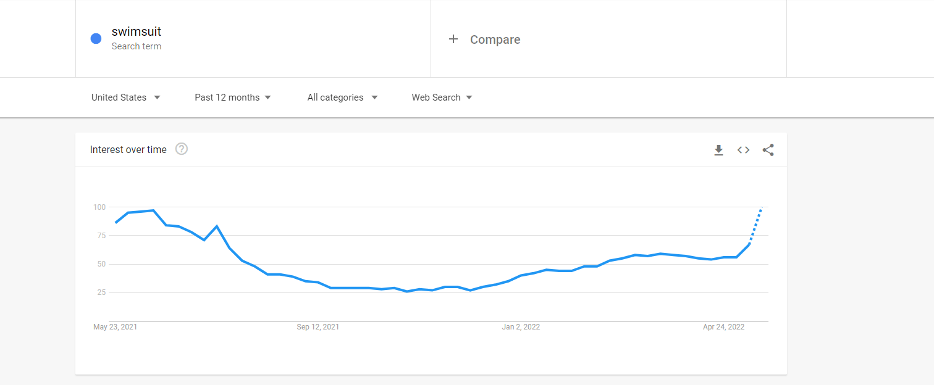The width and height of the screenshot is (934, 385).
Task: Expand the Past 12 months dropdown
Action: pyautogui.click(x=233, y=97)
